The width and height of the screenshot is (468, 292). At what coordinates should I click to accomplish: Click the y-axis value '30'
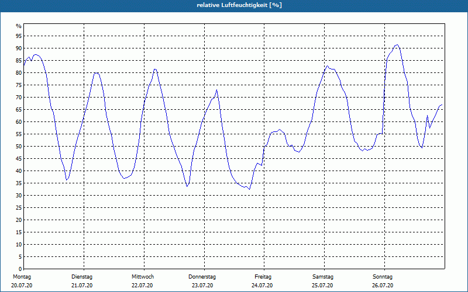tap(19, 196)
